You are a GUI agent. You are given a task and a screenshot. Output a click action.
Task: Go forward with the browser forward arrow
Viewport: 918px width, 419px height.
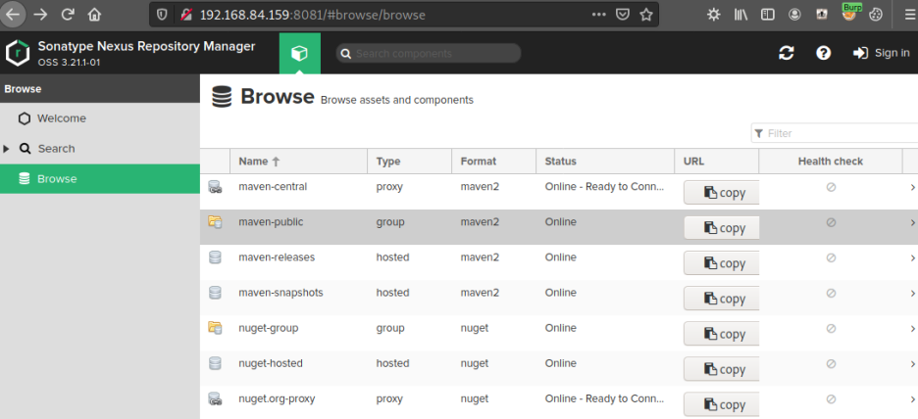pyautogui.click(x=40, y=15)
